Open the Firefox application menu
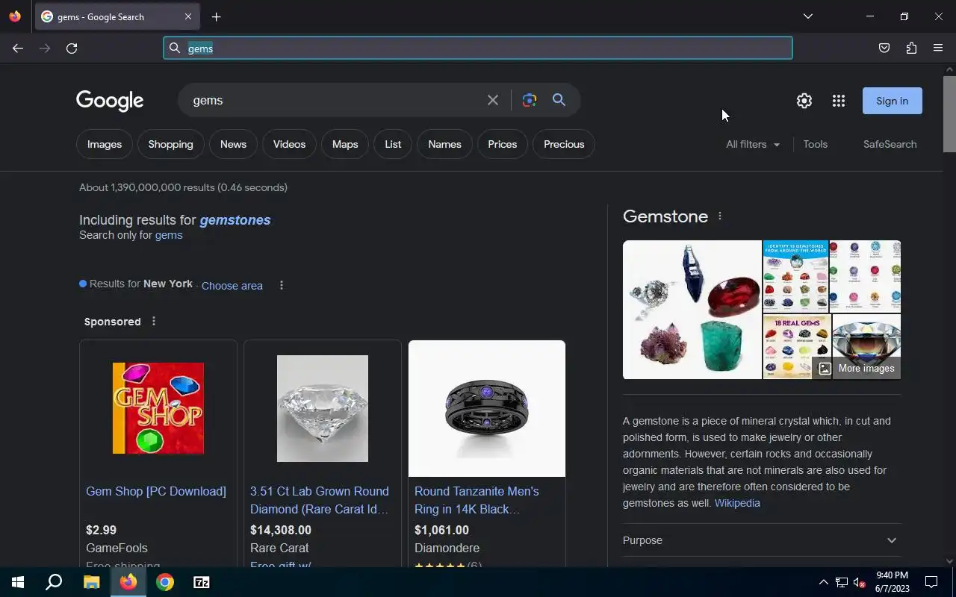Image resolution: width=956 pixels, height=597 pixels. click(938, 49)
